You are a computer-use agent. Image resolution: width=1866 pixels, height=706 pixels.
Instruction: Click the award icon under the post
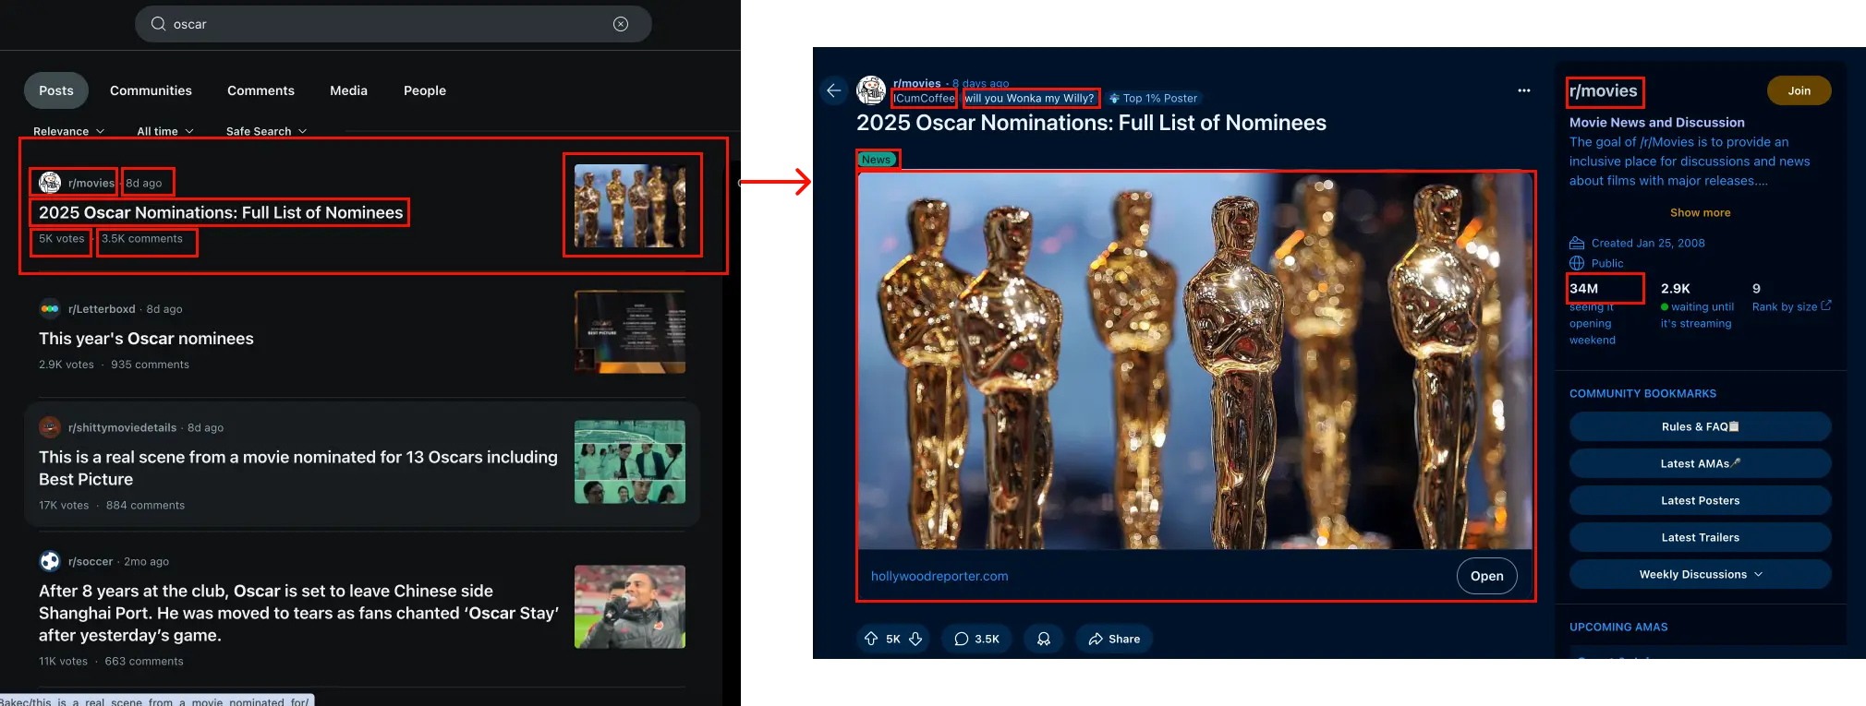click(1044, 639)
